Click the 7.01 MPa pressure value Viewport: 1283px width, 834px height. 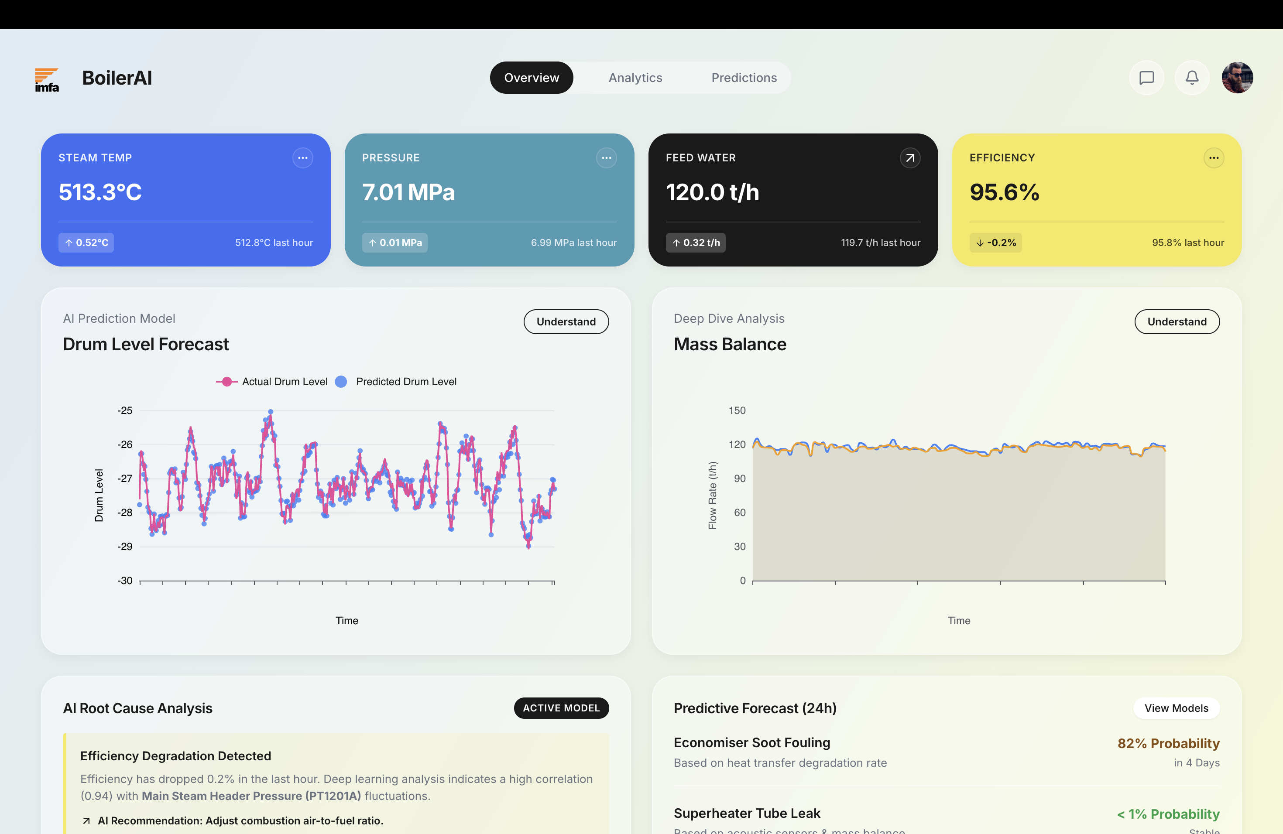pos(408,192)
